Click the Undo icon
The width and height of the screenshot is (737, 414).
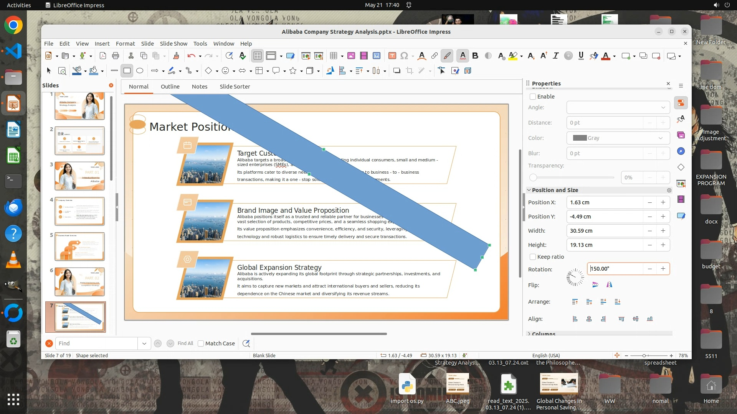point(191,56)
